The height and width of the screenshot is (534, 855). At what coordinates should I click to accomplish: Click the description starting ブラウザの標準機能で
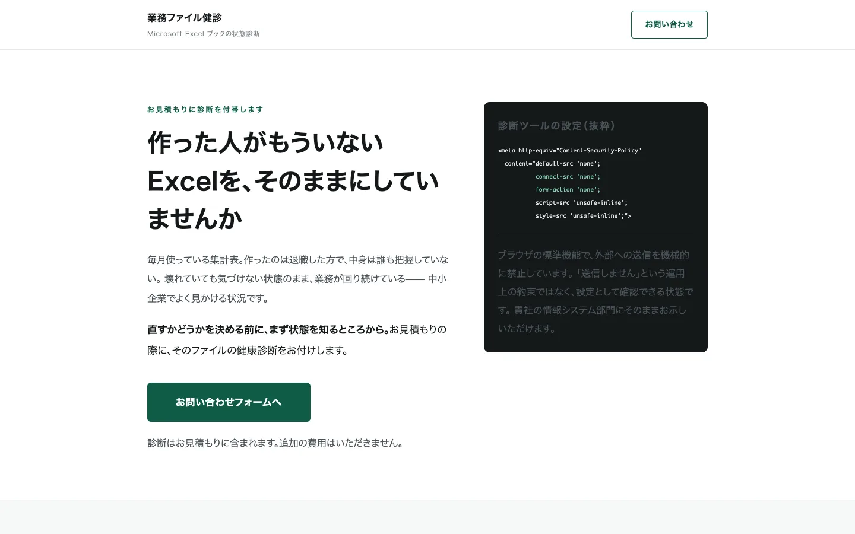coord(596,291)
